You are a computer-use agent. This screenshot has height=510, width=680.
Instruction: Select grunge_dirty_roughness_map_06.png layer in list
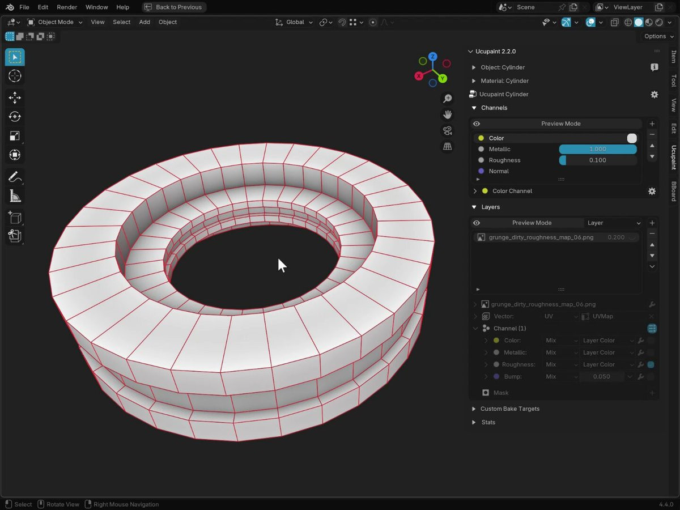(541, 237)
